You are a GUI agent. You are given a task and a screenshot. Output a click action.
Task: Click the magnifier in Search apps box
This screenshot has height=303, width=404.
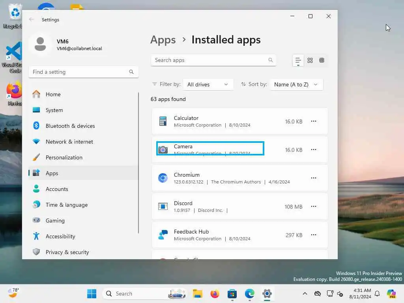coord(271,60)
